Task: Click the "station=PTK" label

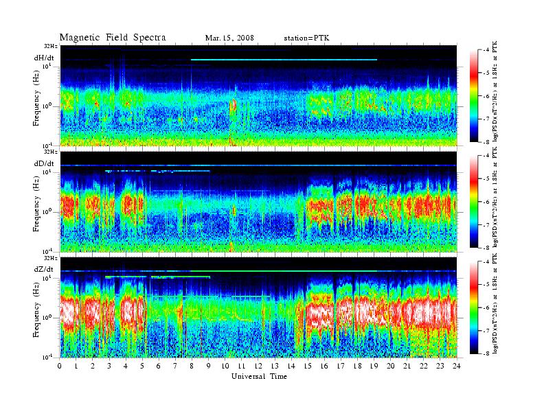Action: [306, 38]
